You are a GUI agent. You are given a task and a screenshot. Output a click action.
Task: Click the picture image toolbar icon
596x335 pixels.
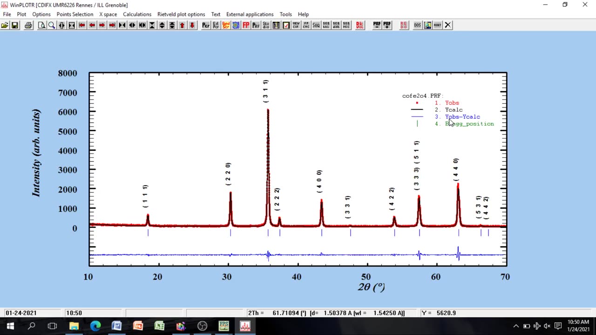point(427,25)
